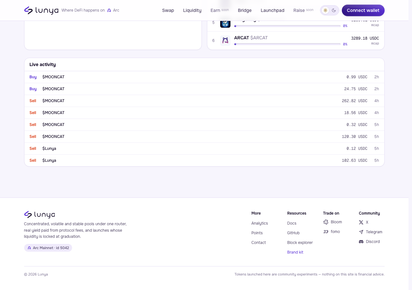Viewport: 412px width, 290px height.
Task: Click the footer Lunya logo
Action: (x=39, y=215)
